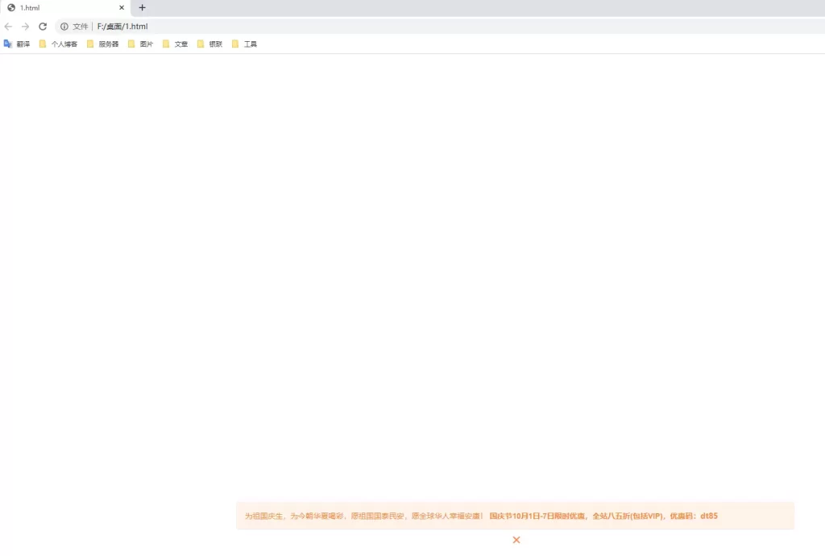Click the coupon code dt85 text
This screenshot has height=556, width=825.
709,516
